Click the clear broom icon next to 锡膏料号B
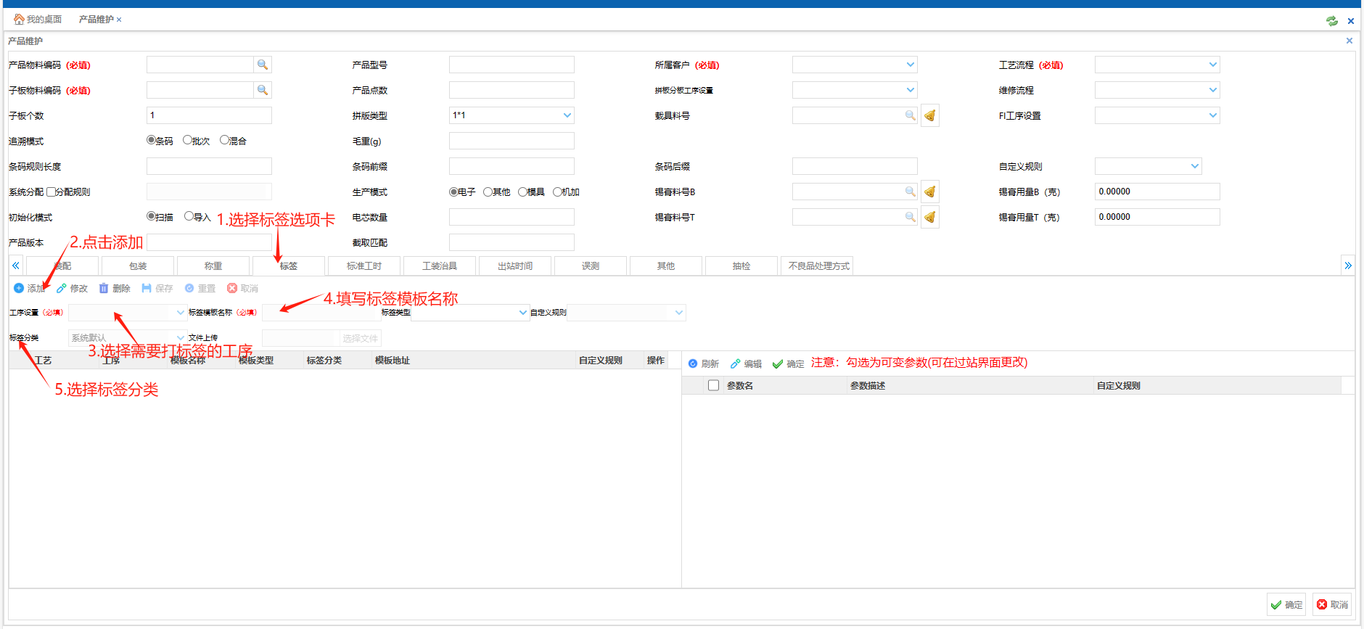The width and height of the screenshot is (1364, 629). coord(929,192)
